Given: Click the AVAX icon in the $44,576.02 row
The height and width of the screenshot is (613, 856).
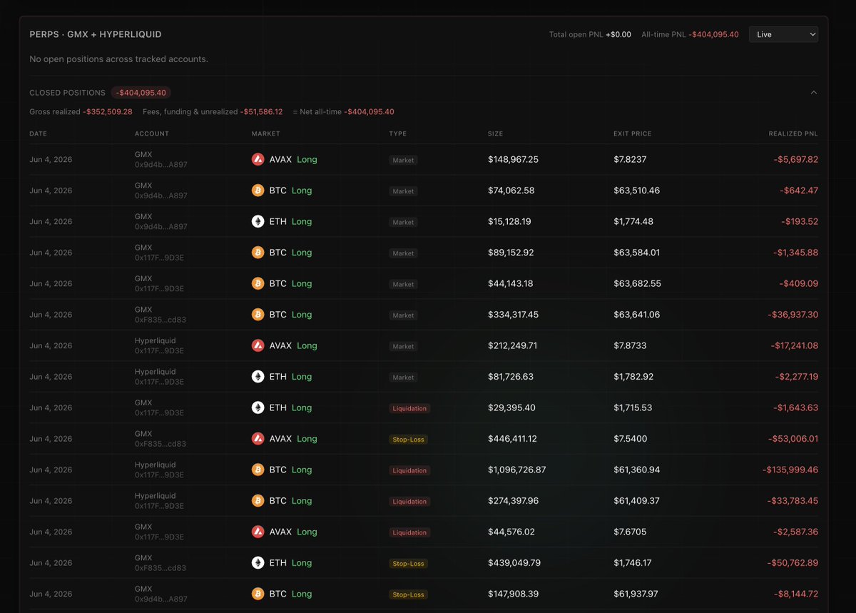Looking at the screenshot, I should point(258,532).
